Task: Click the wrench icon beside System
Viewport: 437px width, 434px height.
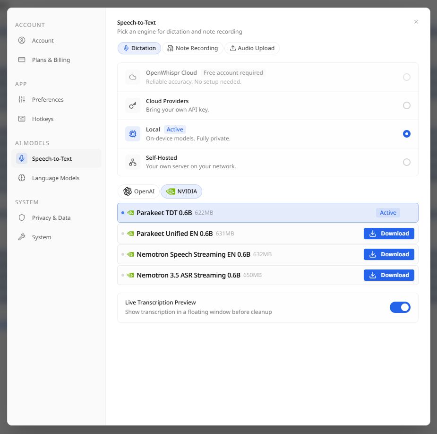Action: pos(22,237)
